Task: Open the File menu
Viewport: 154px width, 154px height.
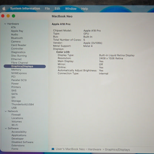Action: (x=47, y=9)
